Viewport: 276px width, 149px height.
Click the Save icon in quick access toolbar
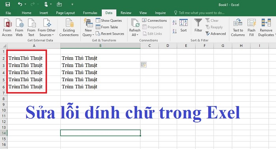(x=8, y=4)
